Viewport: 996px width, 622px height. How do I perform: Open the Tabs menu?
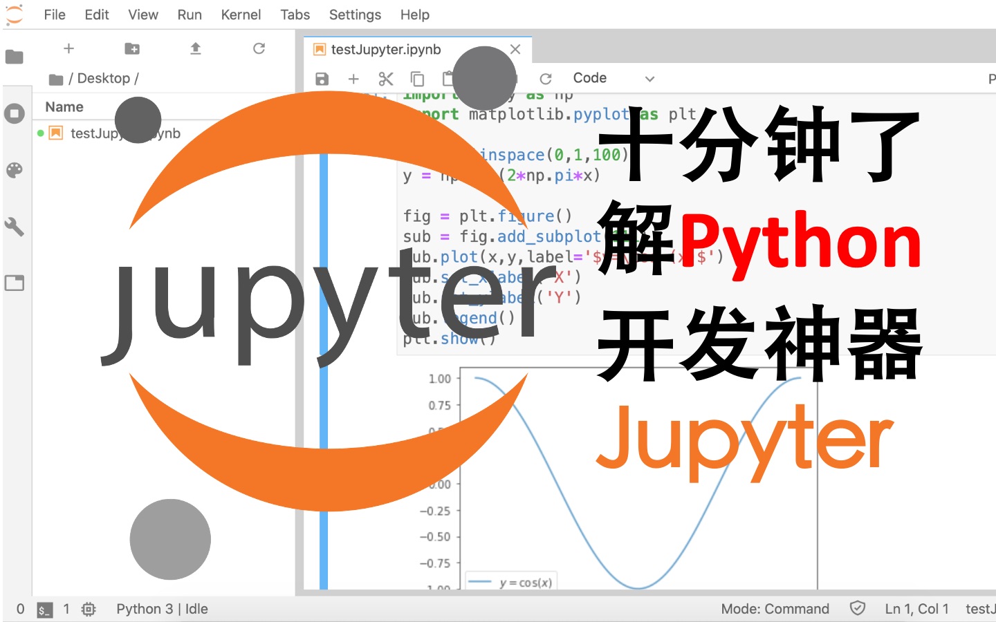click(x=295, y=15)
